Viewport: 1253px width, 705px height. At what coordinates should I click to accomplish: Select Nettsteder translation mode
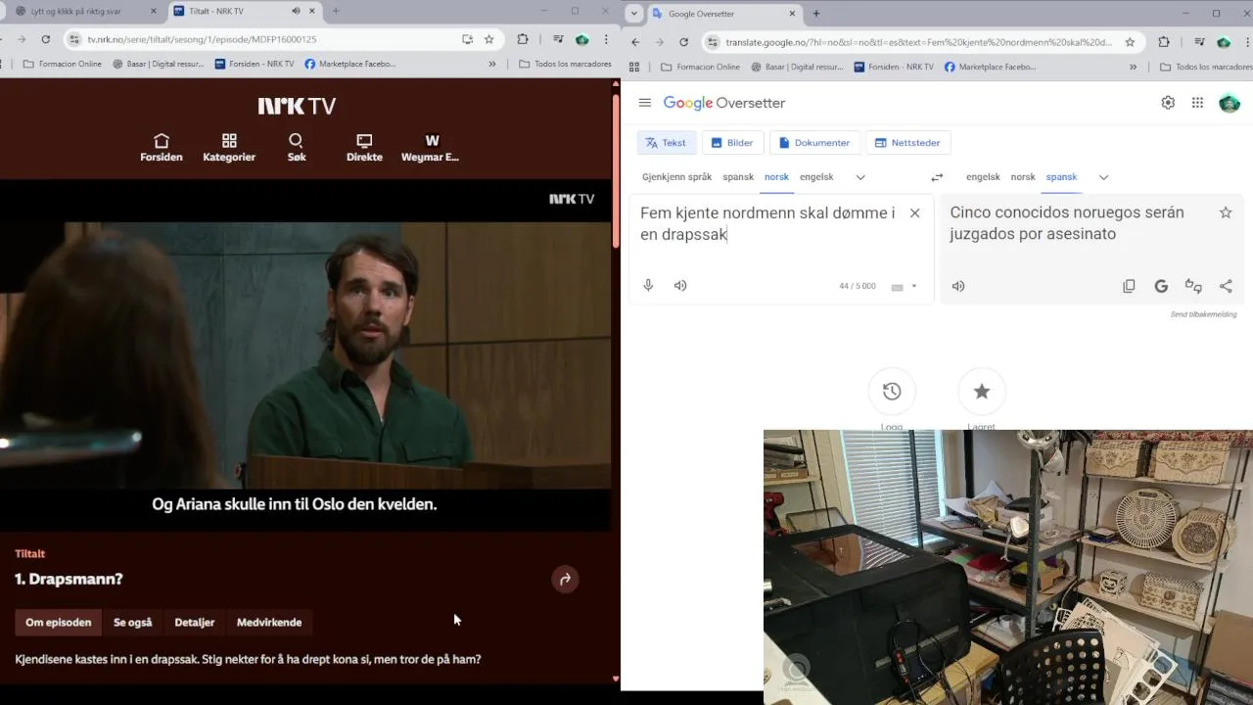click(907, 143)
